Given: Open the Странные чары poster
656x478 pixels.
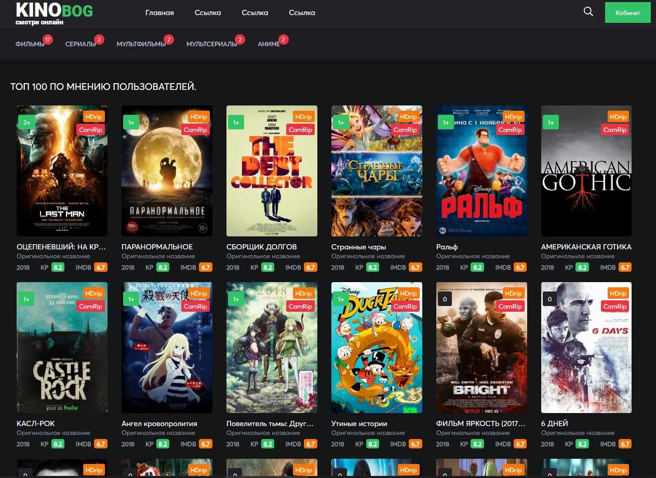Looking at the screenshot, I should click(377, 171).
